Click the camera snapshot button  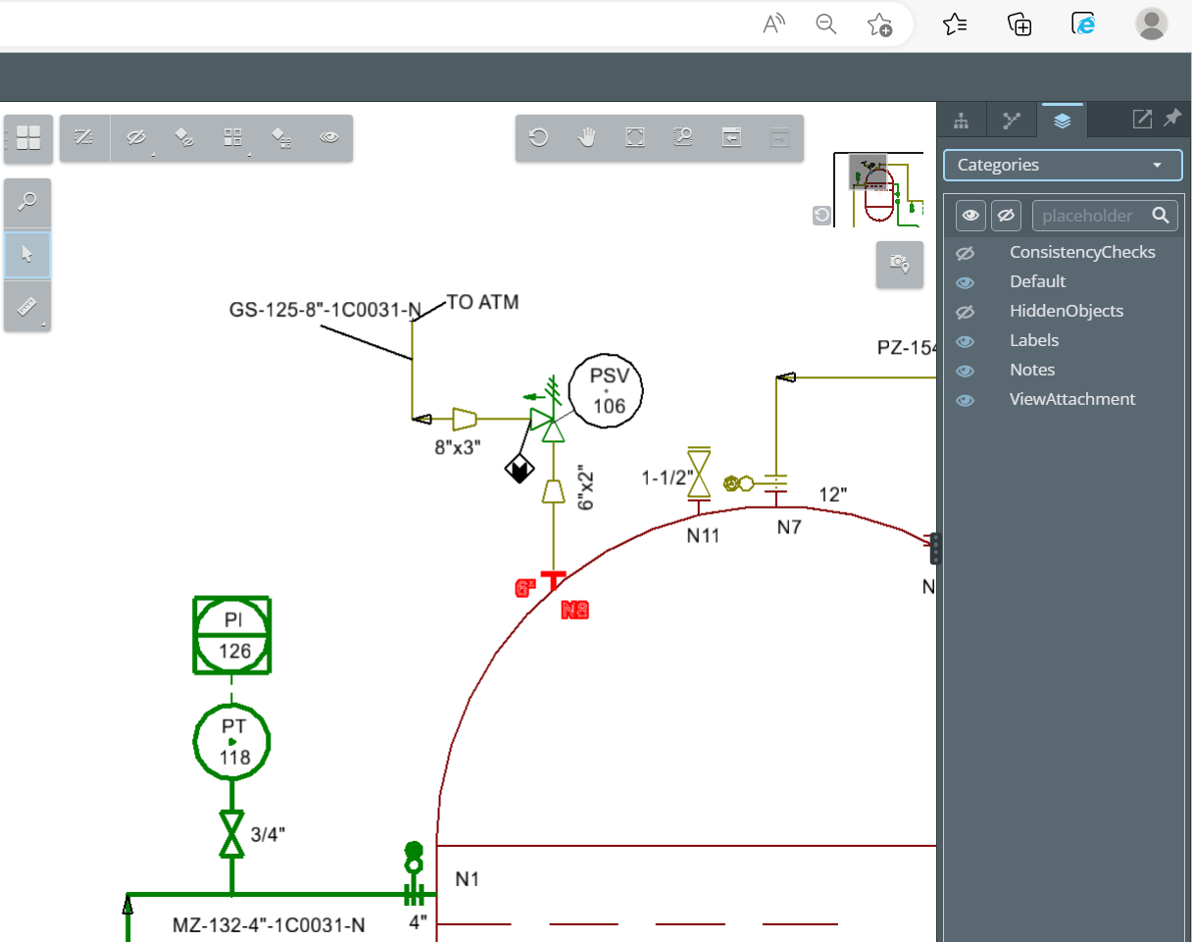pos(899,264)
